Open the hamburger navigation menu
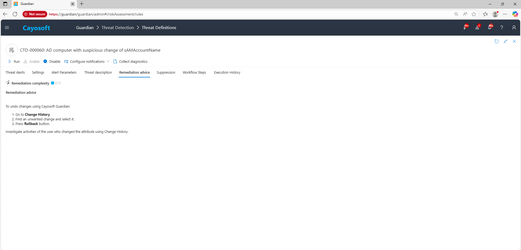Image resolution: width=521 pixels, height=250 pixels. [x=7, y=27]
